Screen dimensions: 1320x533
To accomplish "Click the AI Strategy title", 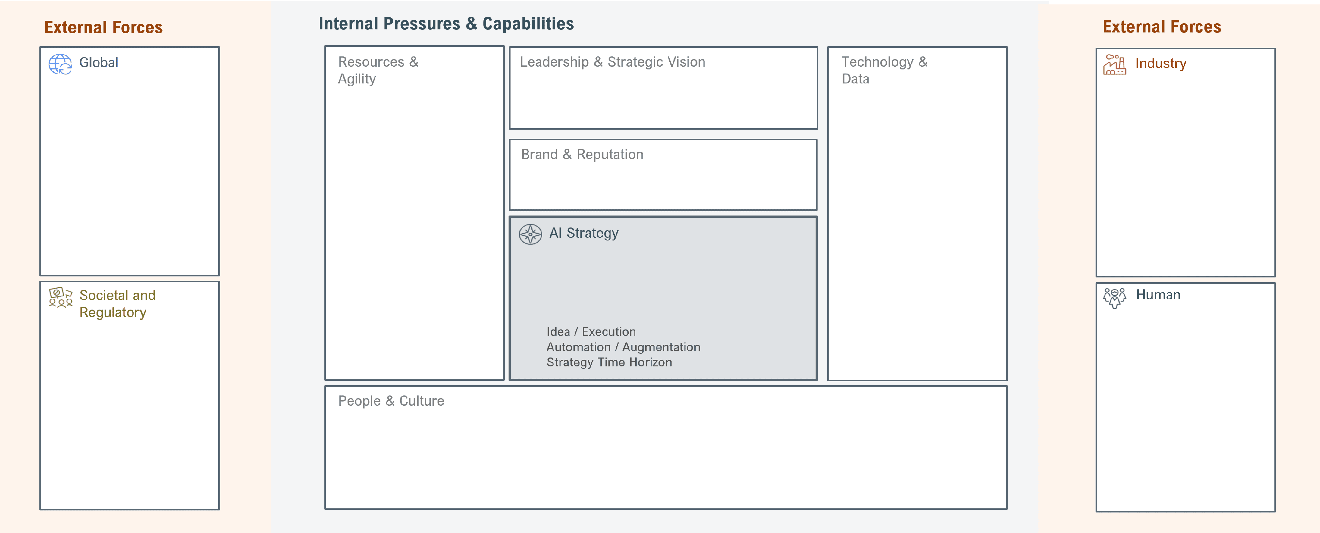I will (584, 233).
